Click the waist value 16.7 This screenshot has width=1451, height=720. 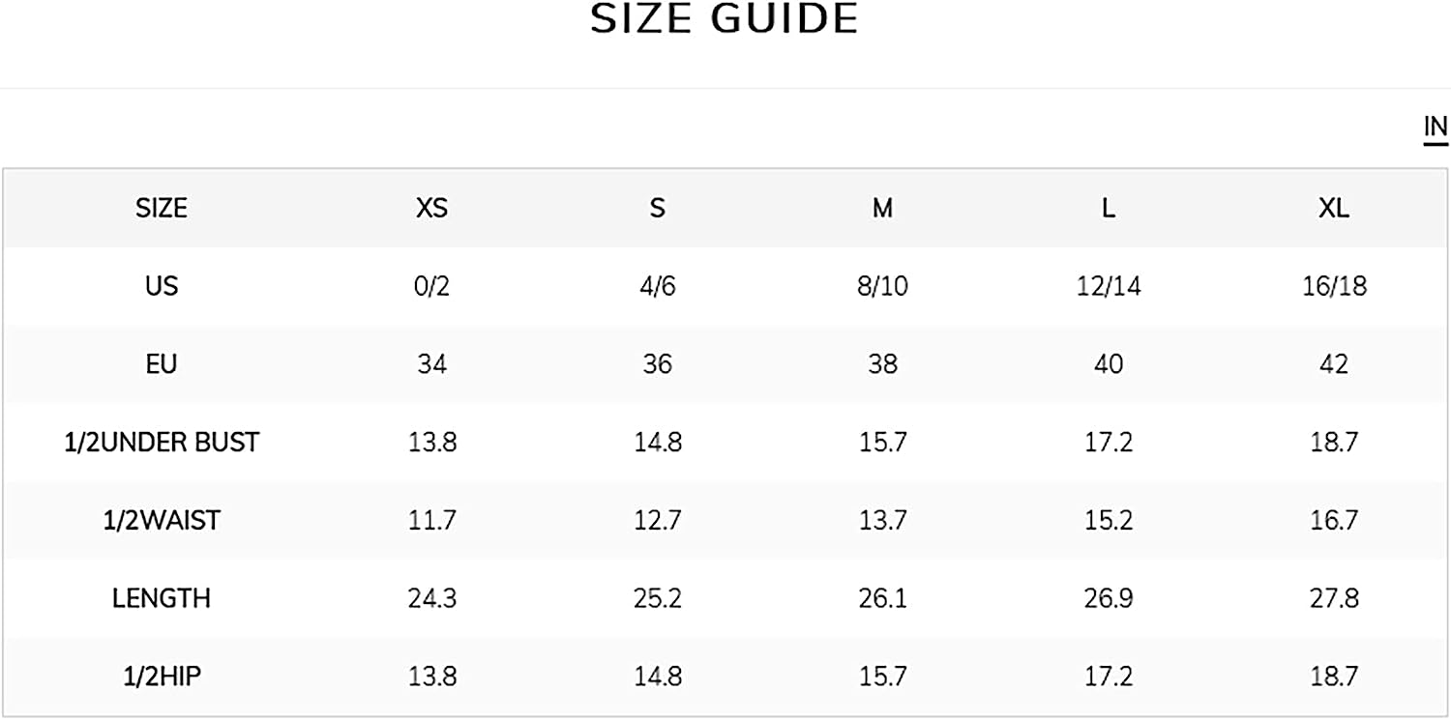click(1334, 520)
